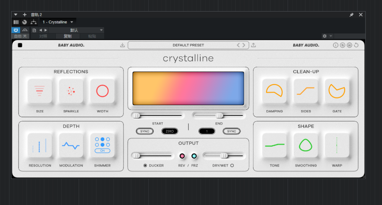This screenshot has height=205, width=382.
Task: Click the upload/export preset icon
Action: (x=253, y=45)
